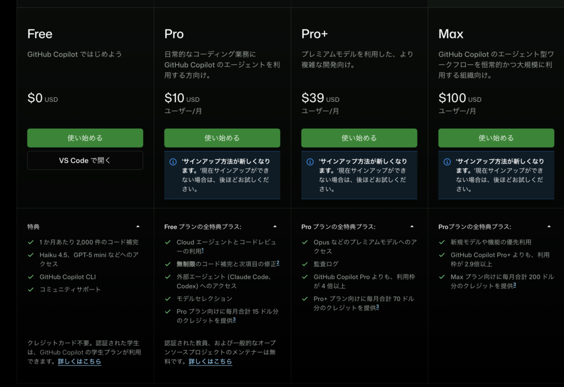Click 使い始める button under Pro plan
The height and width of the screenshot is (387, 564).
222,138
